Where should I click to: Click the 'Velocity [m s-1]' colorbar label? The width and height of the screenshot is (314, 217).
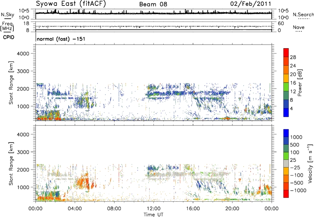click(x=310, y=164)
